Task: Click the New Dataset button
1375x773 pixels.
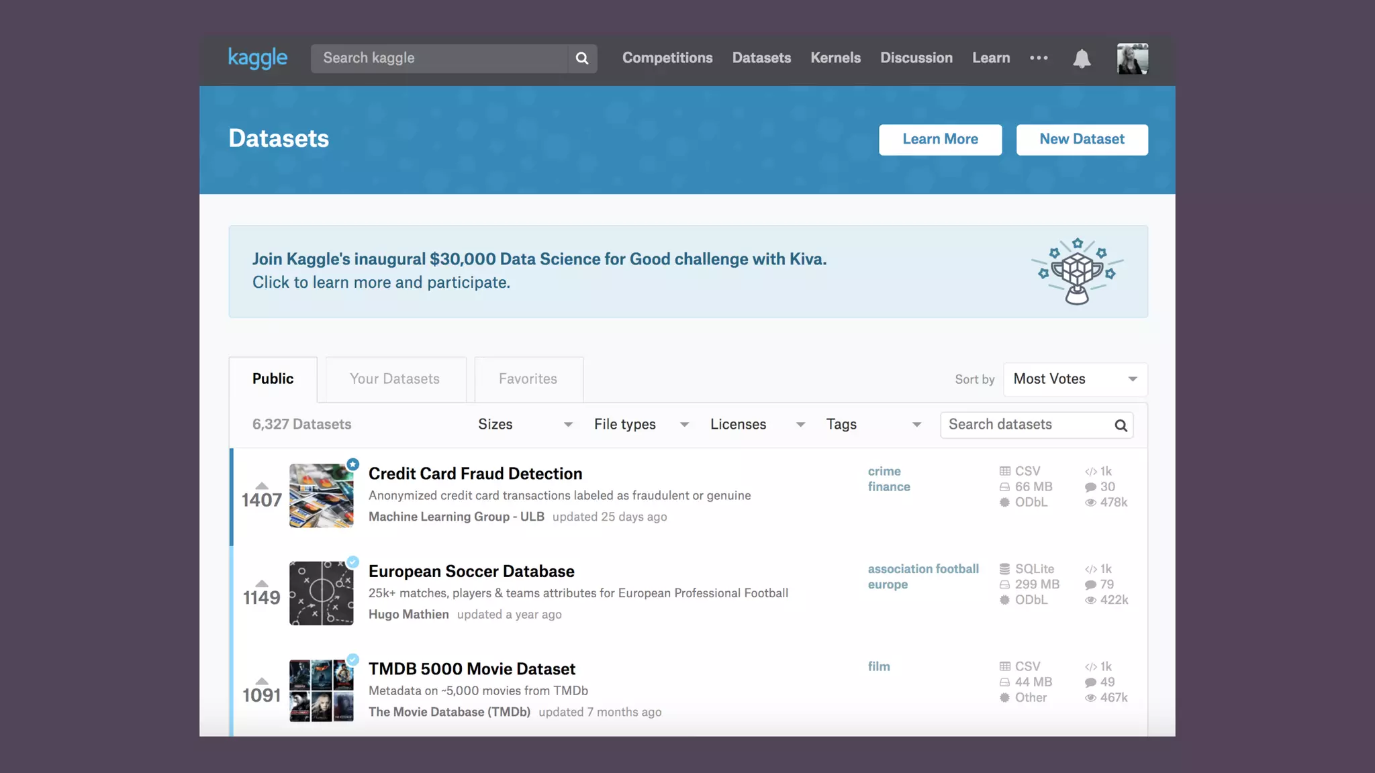Action: click(x=1082, y=140)
